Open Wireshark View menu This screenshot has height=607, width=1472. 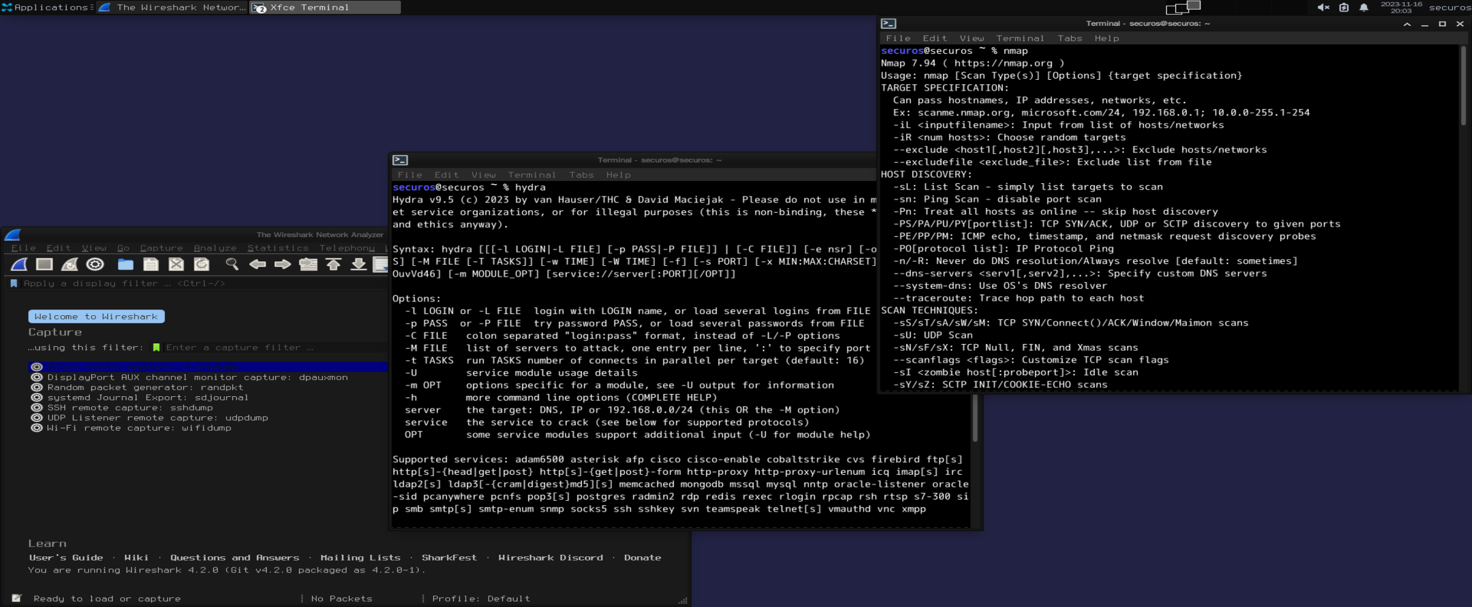(94, 248)
